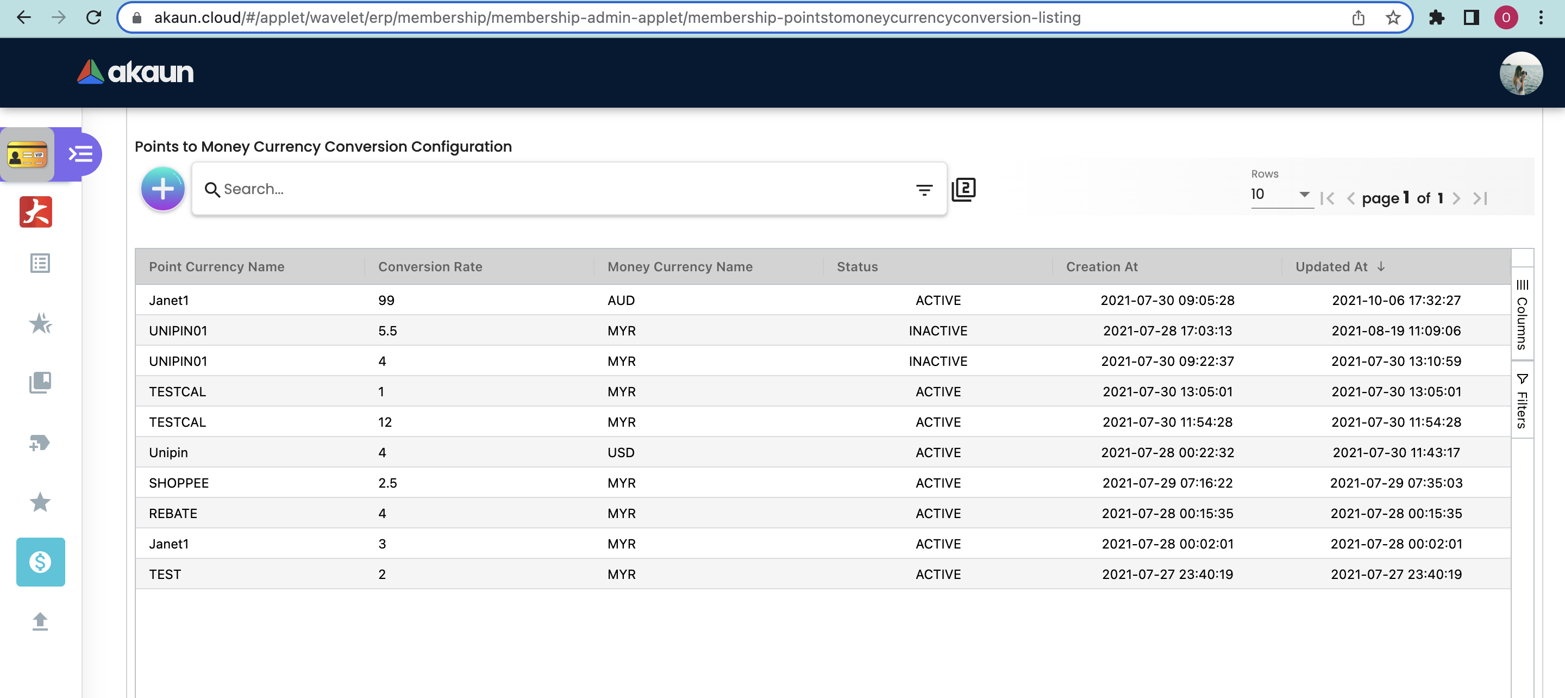Screen dimensions: 1565x698
Task: Sort by Conversion Rate column header
Action: click(x=430, y=266)
